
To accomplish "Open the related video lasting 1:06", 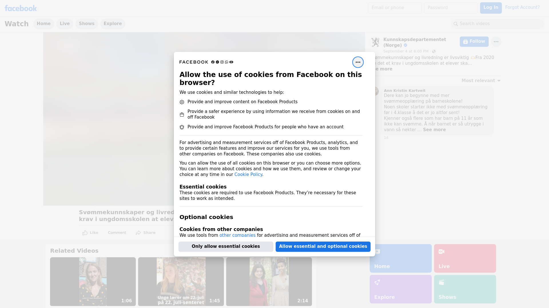I will pos(93,282).
